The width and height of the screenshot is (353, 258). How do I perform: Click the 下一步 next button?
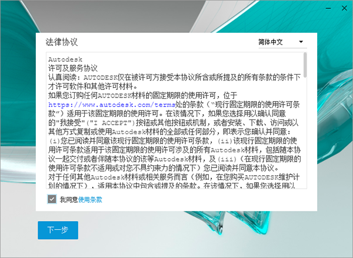(x=58, y=230)
